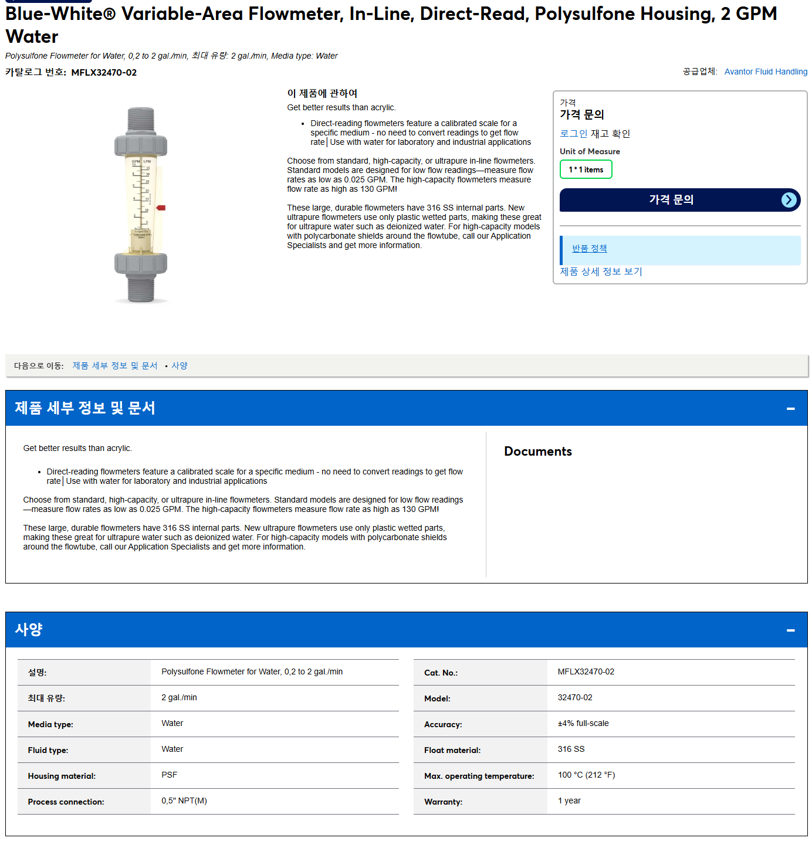Select the 1 * 1 items unit option

pos(586,169)
